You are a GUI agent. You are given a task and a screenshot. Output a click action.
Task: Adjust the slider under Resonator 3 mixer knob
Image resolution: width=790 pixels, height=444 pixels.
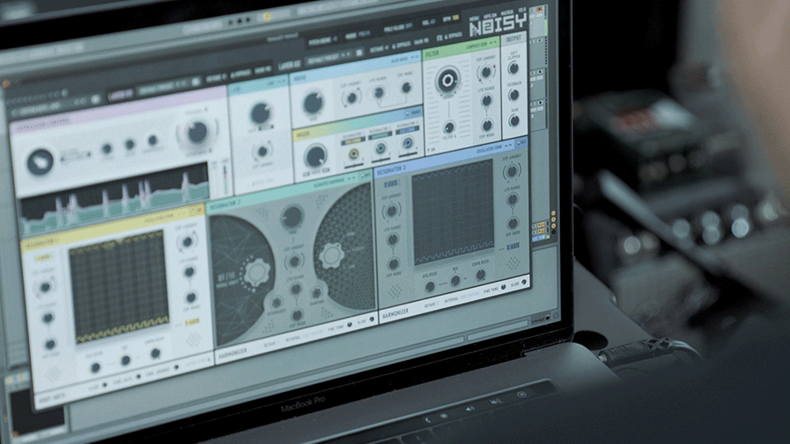408,154
